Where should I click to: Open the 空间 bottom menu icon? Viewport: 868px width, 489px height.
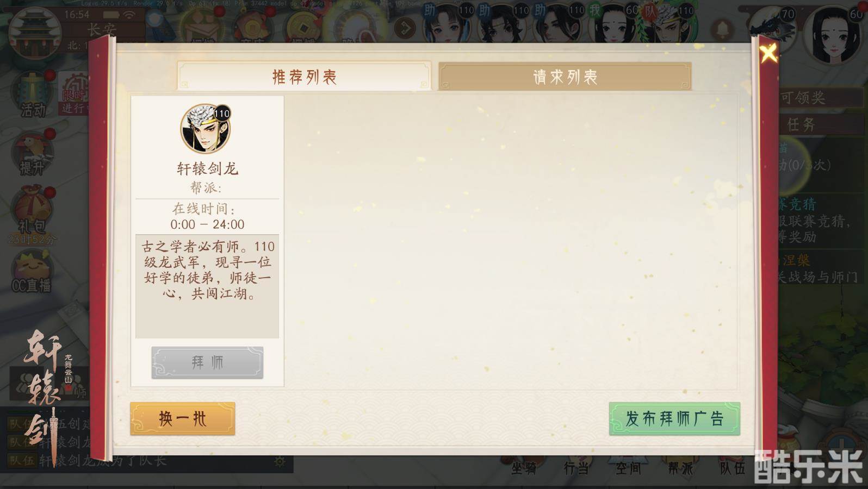click(x=628, y=468)
